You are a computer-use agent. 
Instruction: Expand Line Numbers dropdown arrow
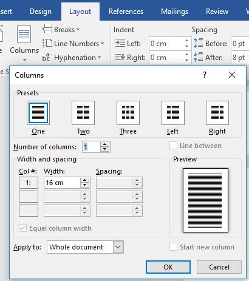coord(102,44)
